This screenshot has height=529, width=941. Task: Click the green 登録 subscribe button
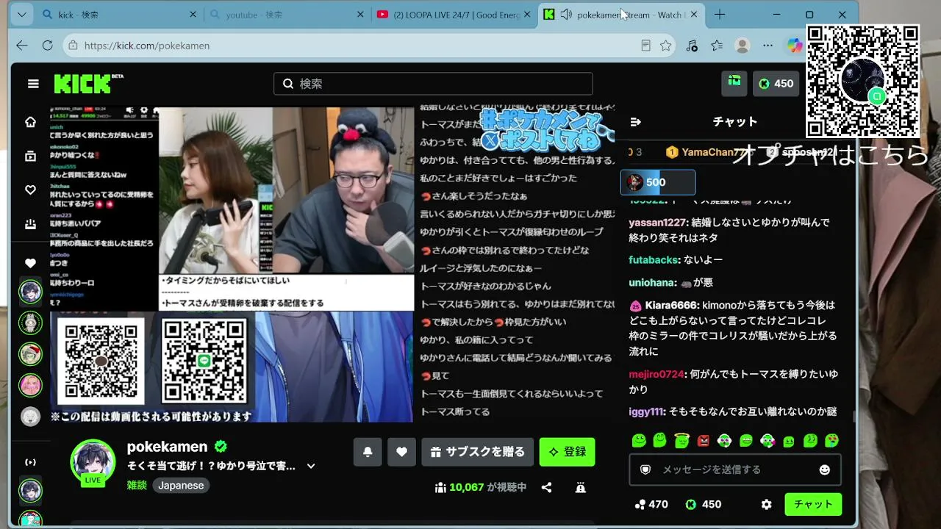567,452
